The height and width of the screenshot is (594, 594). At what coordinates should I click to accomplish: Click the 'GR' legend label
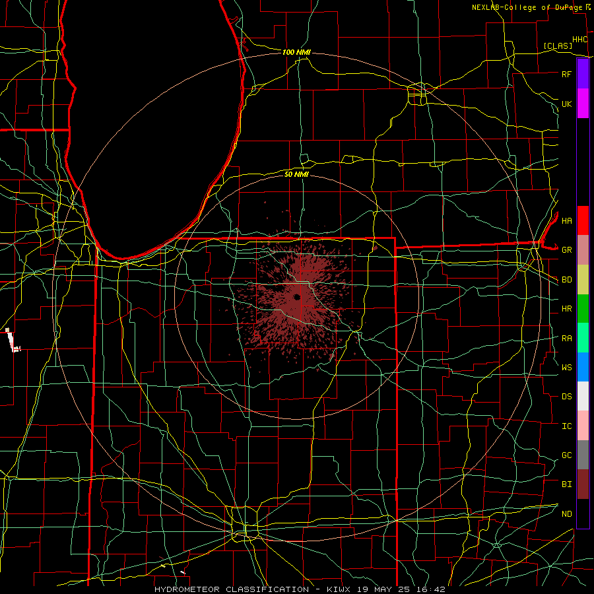566,250
